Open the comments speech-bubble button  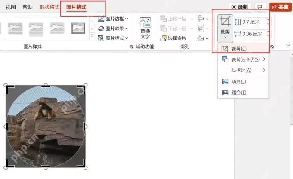pos(259,7)
